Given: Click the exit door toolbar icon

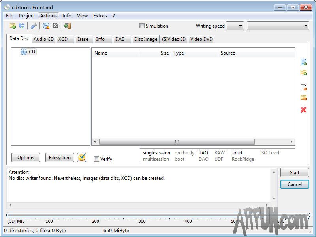Looking at the screenshot, I should point(67,26).
